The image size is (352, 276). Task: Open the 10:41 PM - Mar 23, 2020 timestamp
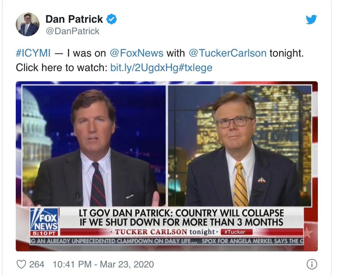coord(103,264)
